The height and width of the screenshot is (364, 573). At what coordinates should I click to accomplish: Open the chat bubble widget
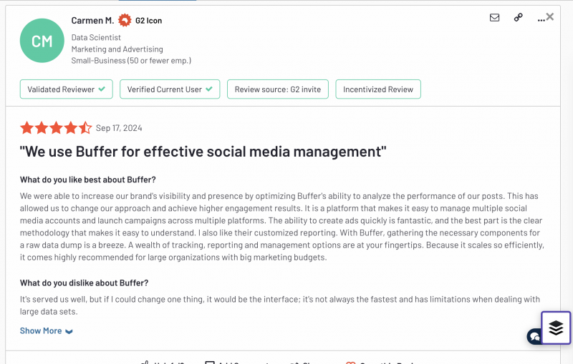click(x=534, y=336)
